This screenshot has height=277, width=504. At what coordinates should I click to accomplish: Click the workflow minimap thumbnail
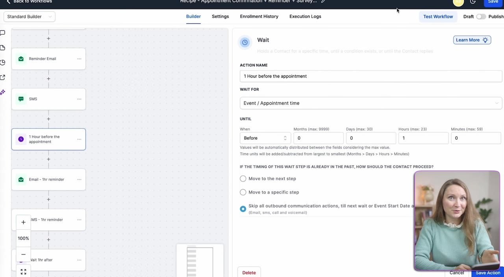coord(200,261)
